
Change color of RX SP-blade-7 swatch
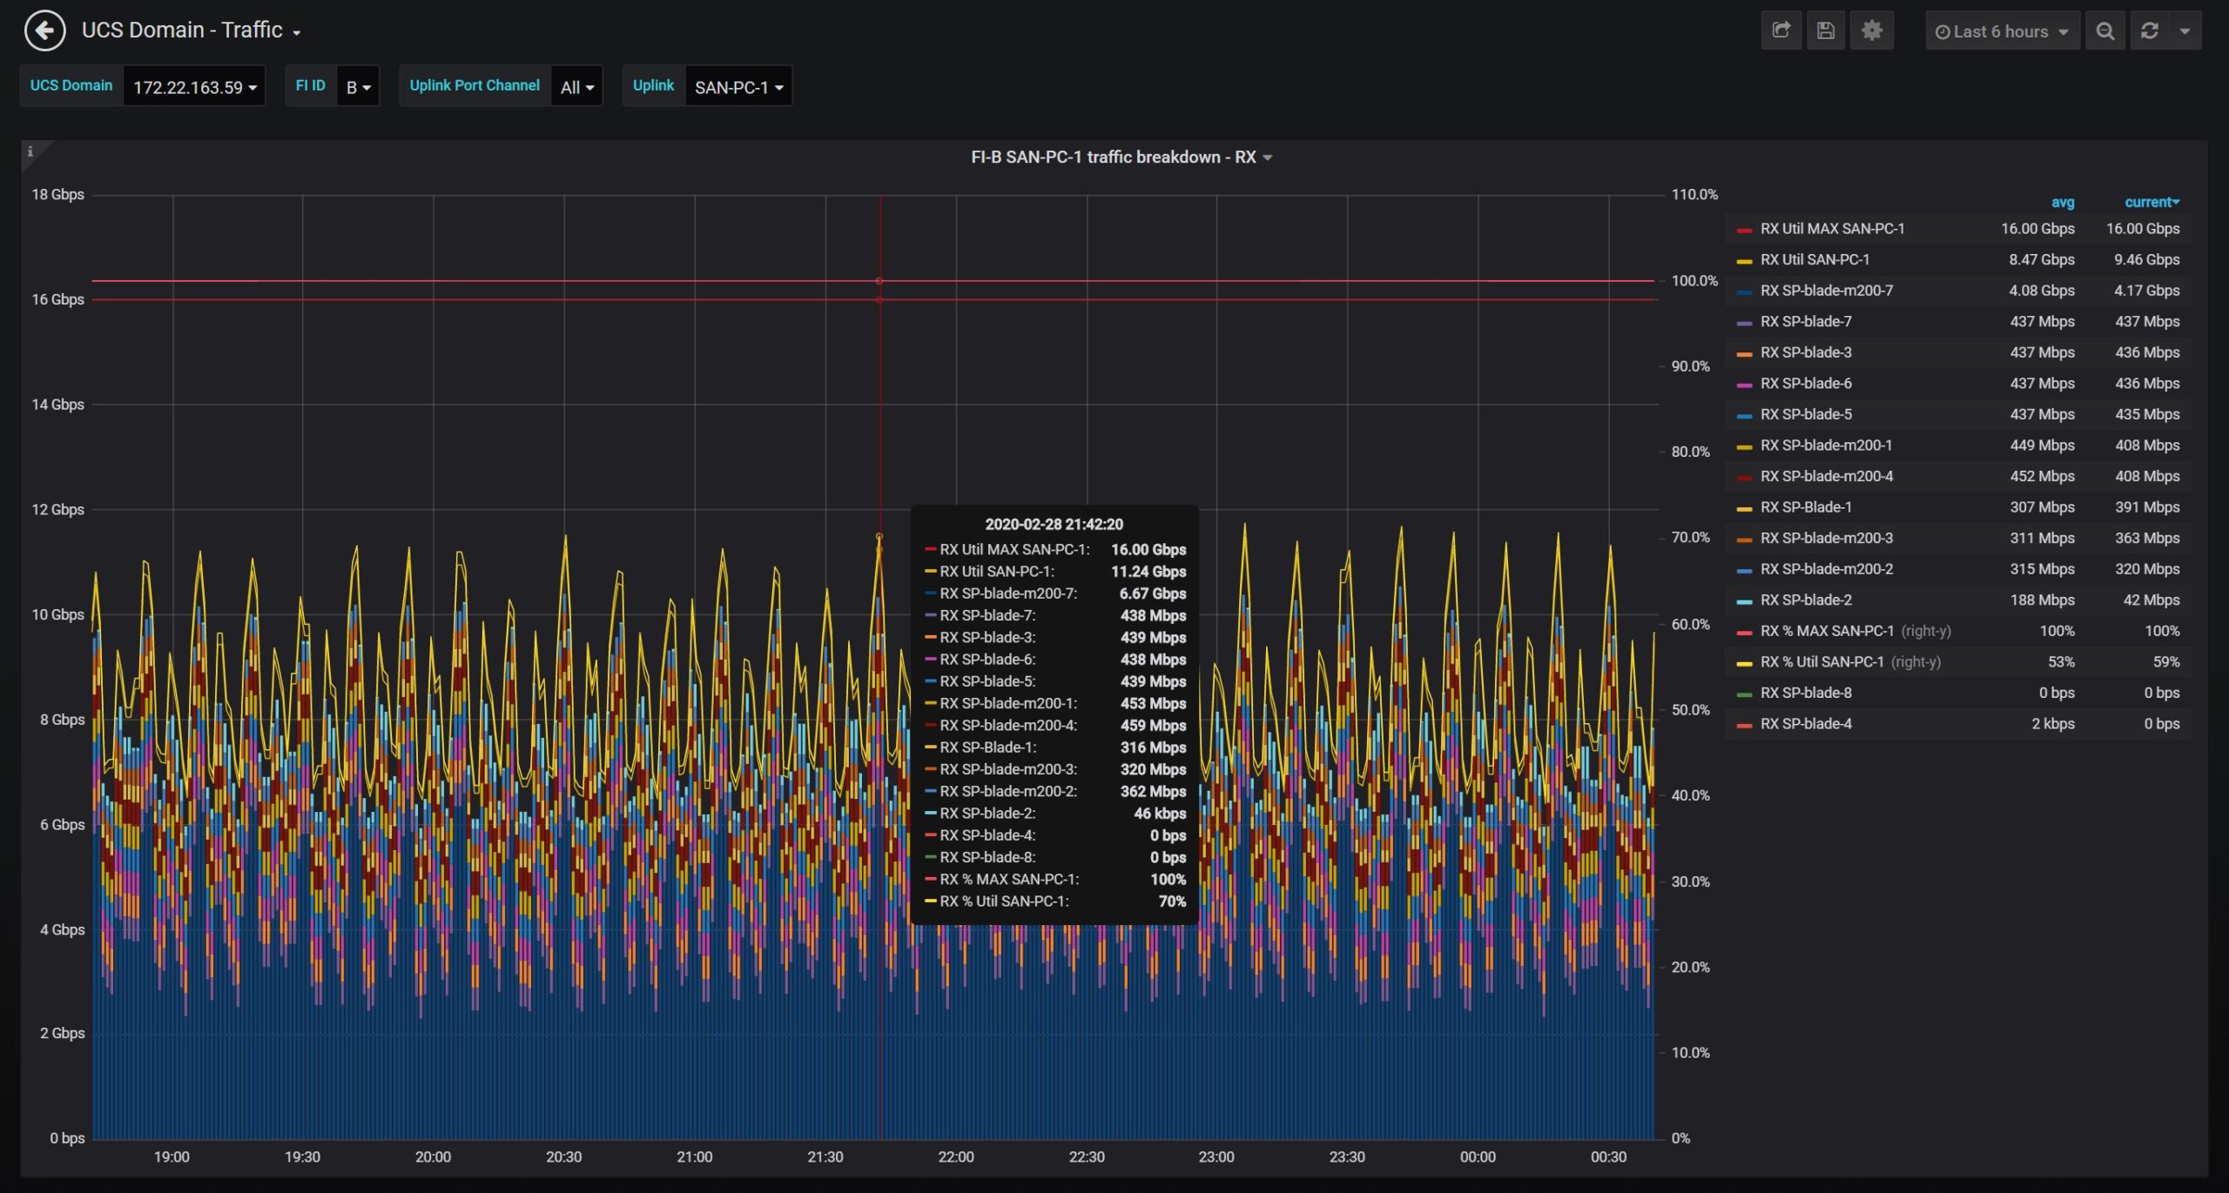click(x=1744, y=323)
